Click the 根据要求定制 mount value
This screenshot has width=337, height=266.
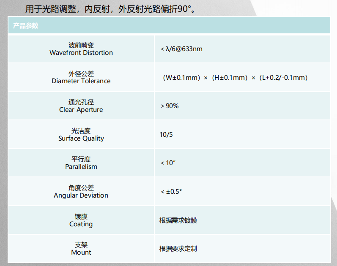point(178,249)
